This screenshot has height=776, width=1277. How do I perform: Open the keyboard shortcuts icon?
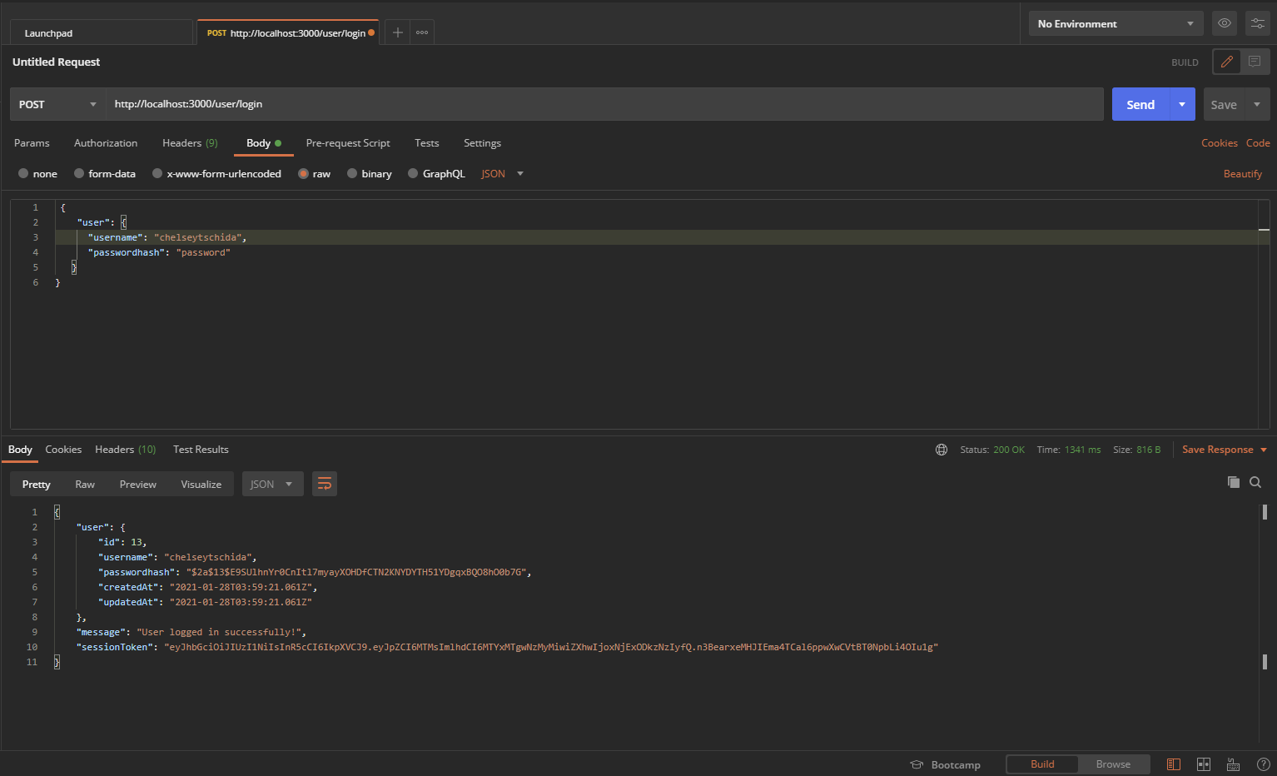[1234, 764]
